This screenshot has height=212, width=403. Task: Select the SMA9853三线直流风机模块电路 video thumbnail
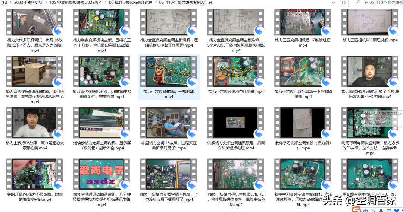pyautogui.click(x=236, y=22)
